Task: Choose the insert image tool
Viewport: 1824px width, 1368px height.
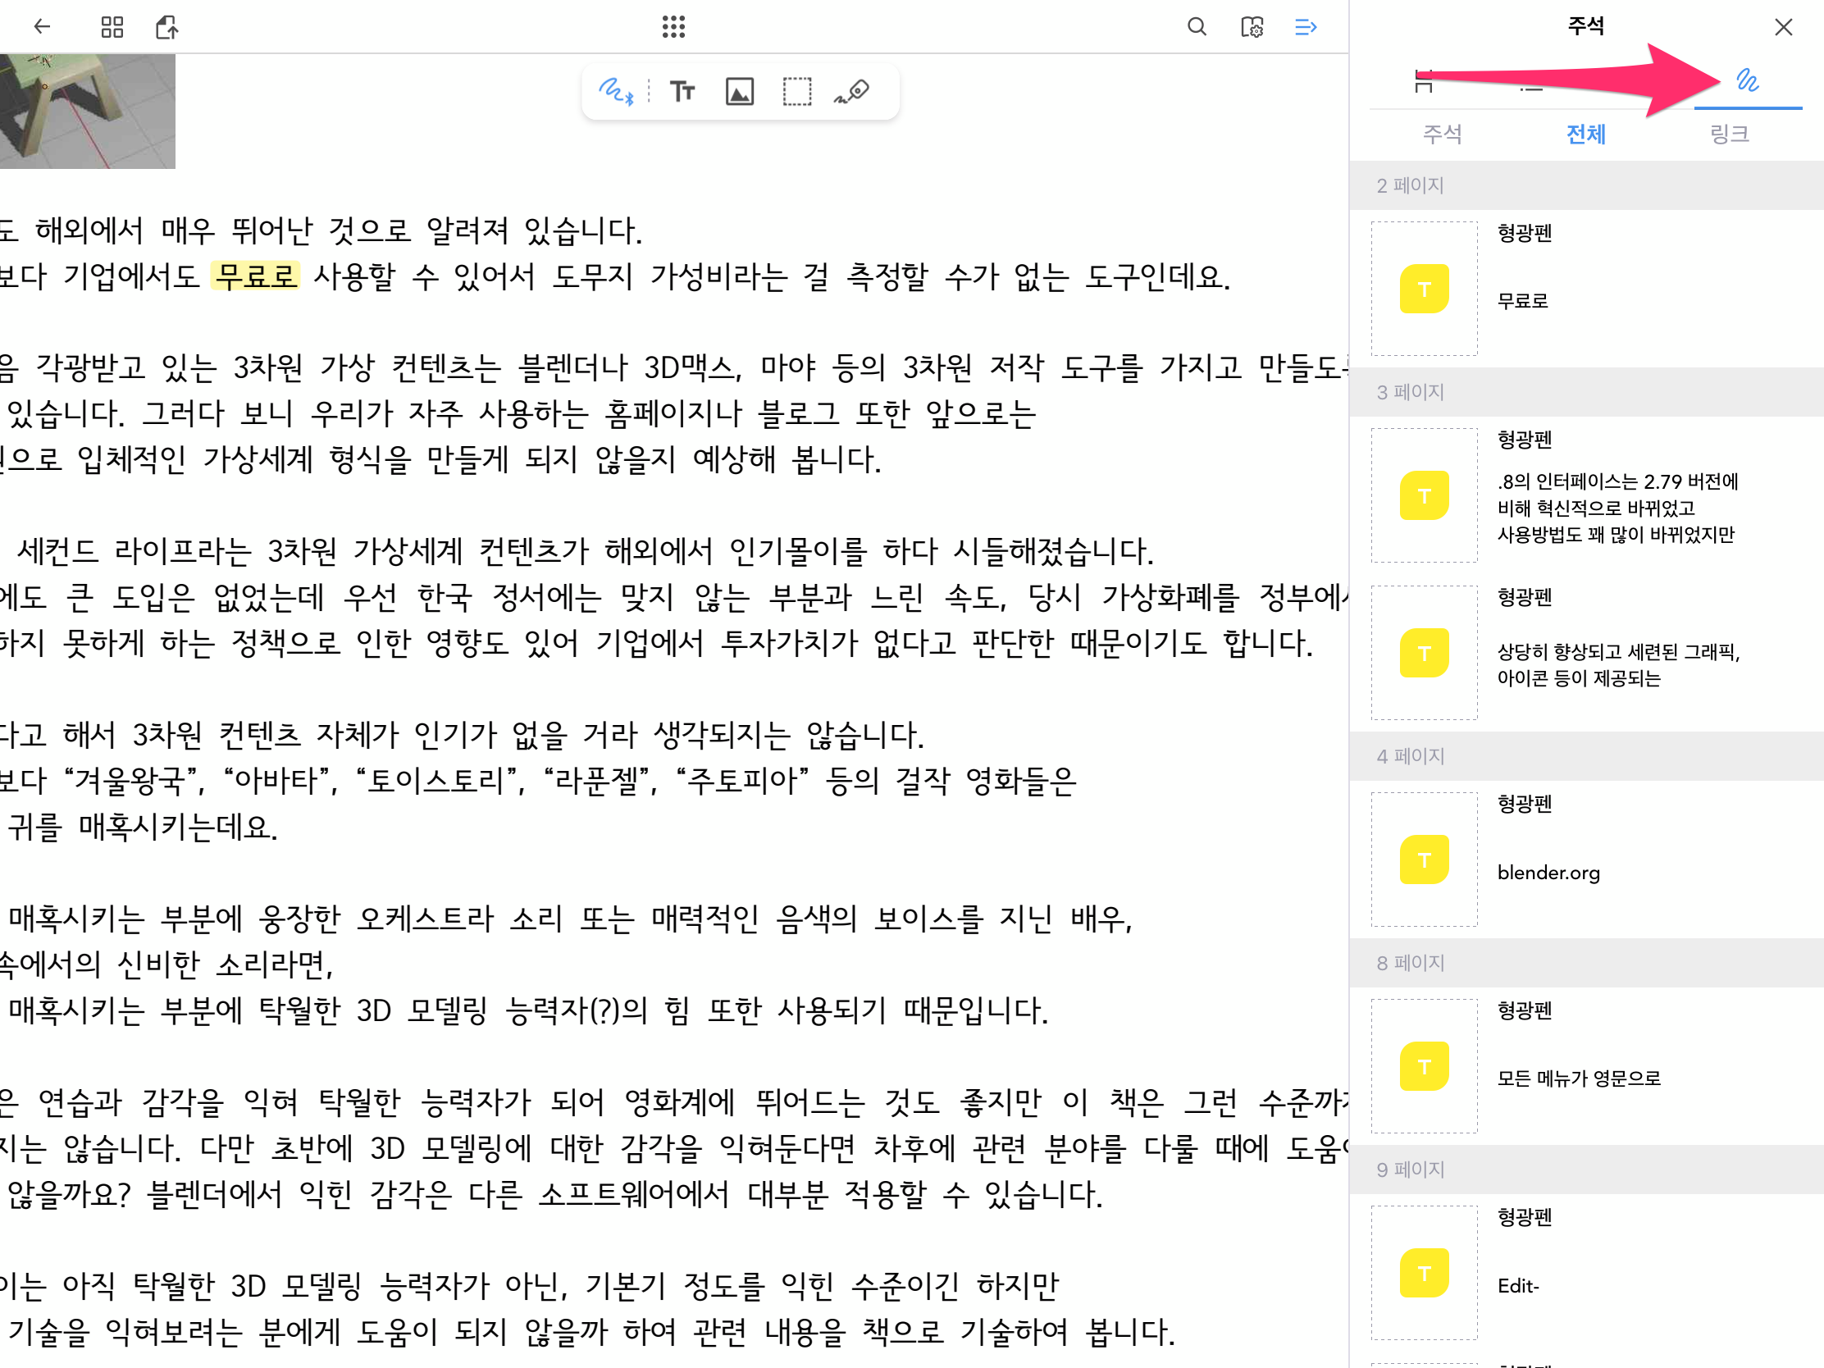Action: coord(740,91)
